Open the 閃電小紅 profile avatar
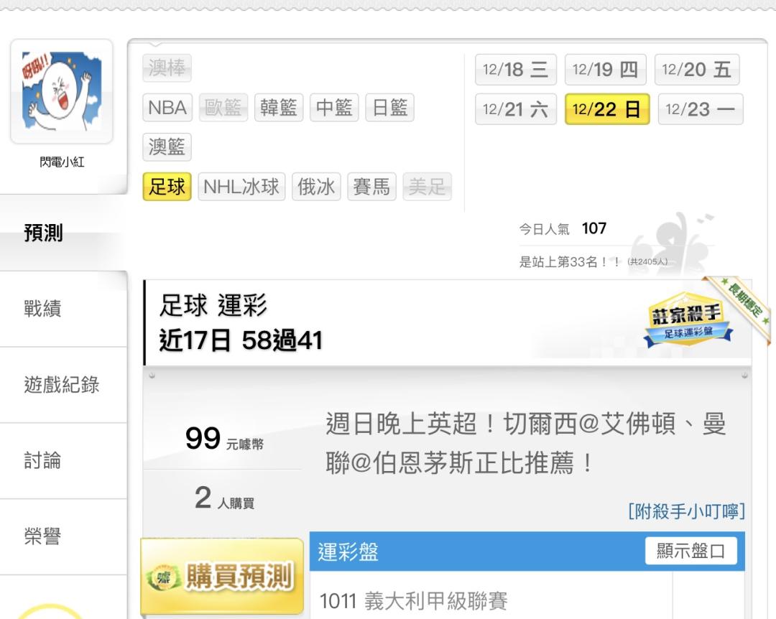 click(x=62, y=91)
